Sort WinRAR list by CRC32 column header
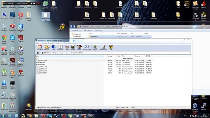This screenshot has height=118, width=210. 148,56
